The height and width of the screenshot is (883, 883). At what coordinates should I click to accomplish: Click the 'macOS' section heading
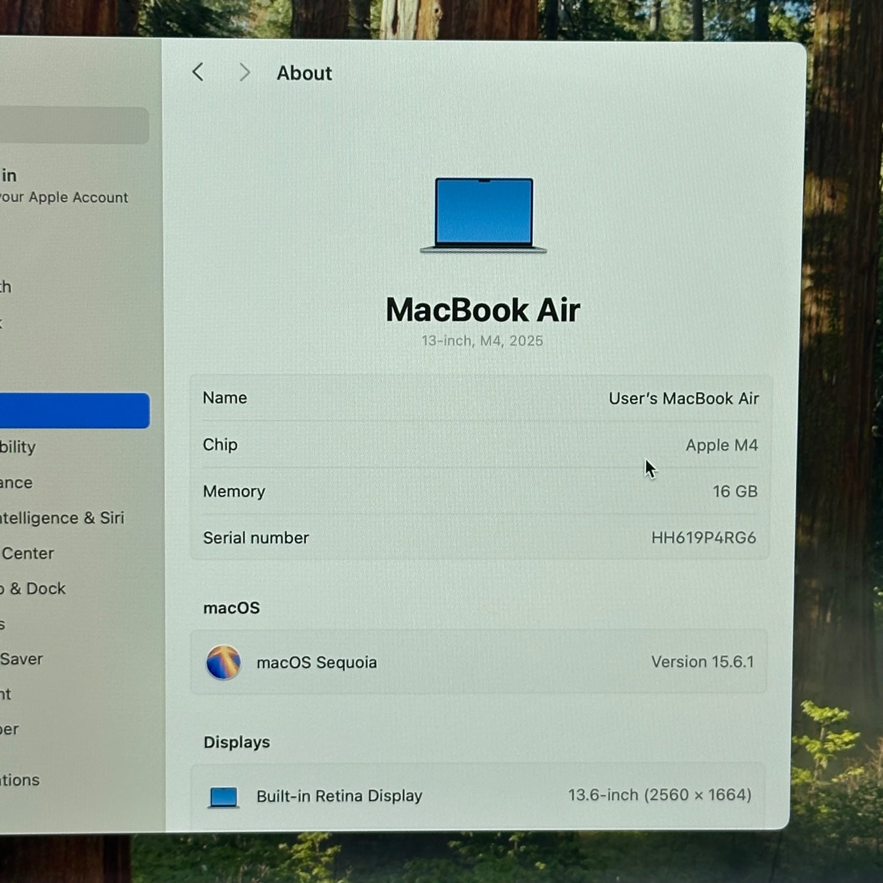pos(231,608)
